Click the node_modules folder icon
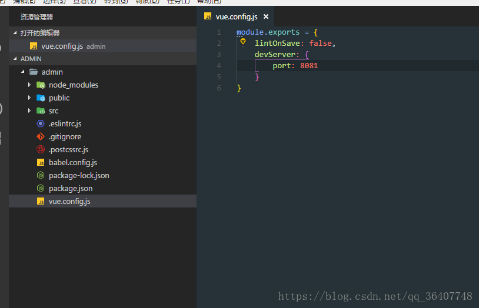 point(41,85)
